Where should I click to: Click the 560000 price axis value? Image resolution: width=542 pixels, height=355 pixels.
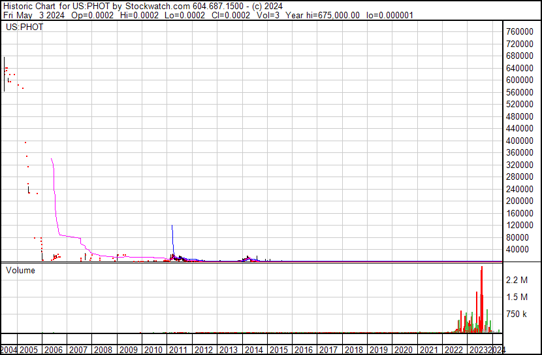[x=520, y=92]
